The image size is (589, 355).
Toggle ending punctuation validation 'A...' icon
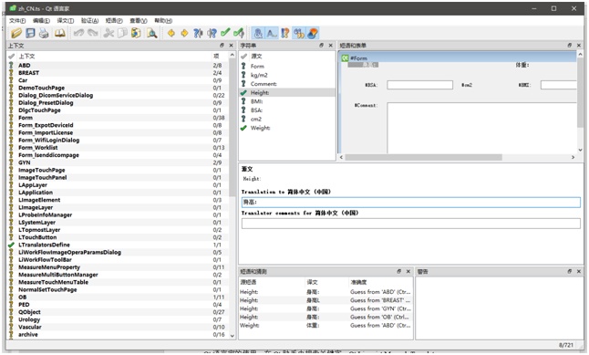click(x=272, y=33)
